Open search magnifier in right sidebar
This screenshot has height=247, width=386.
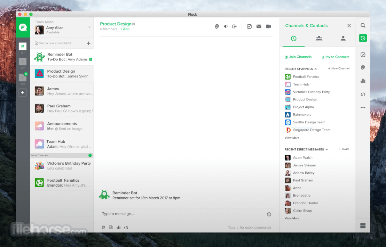[363, 25]
